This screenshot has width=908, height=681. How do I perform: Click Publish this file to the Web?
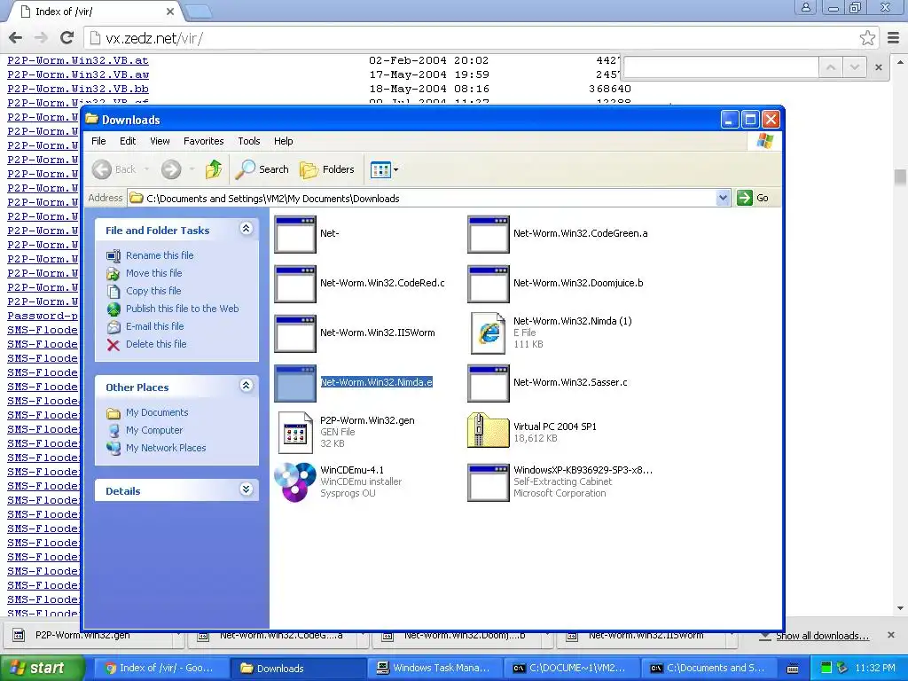(182, 309)
